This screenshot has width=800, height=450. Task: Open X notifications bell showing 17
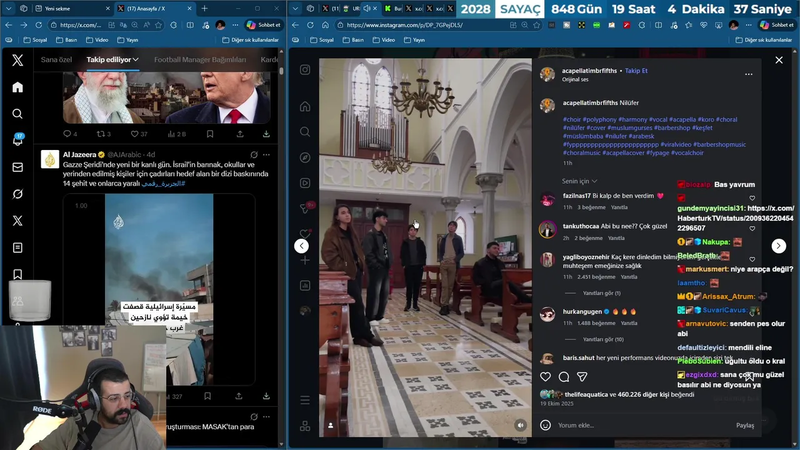17,141
